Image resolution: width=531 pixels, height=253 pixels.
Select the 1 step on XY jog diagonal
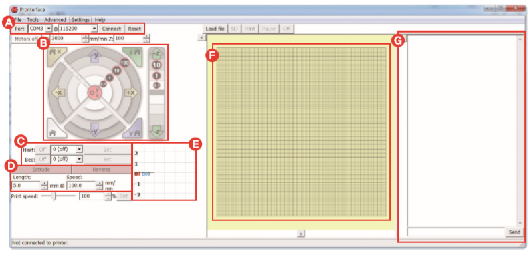tap(110, 78)
